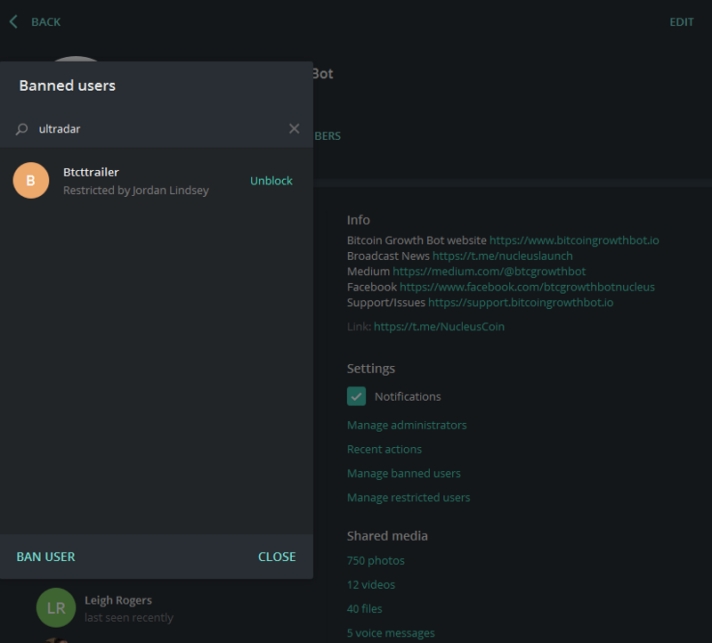The width and height of the screenshot is (712, 643).
Task: Select the Btcttrailer user row
Action: click(x=157, y=181)
